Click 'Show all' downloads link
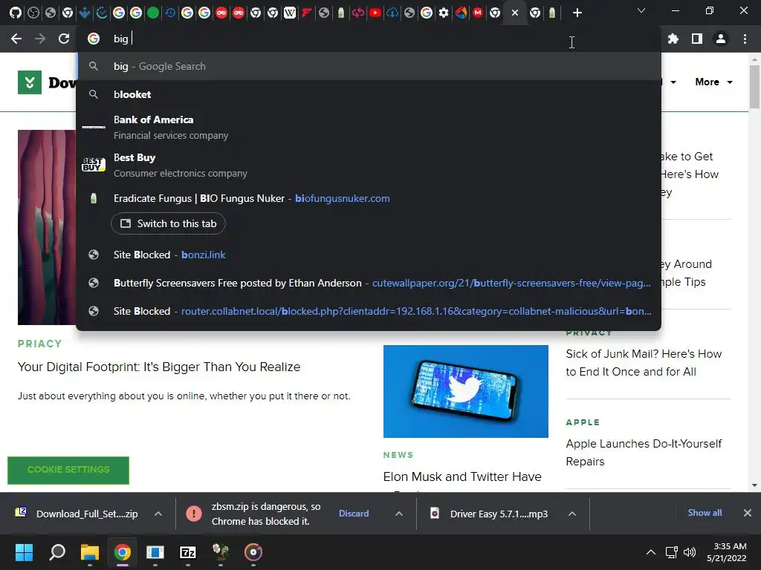Viewport: 761px width, 570px height. coord(705,513)
